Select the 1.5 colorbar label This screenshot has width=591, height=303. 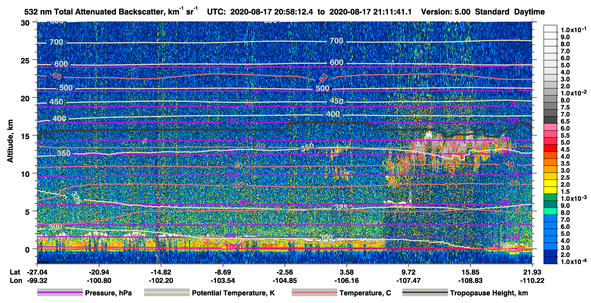coord(565,191)
